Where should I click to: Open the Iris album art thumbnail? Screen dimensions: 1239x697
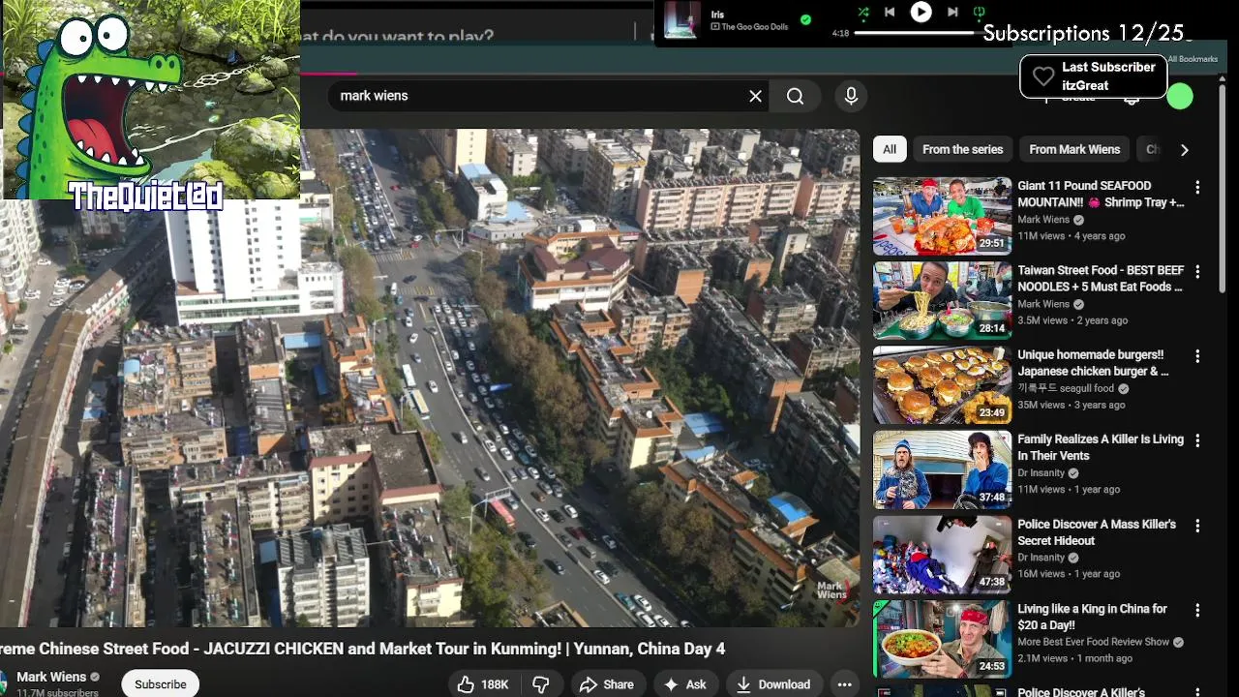tap(681, 19)
